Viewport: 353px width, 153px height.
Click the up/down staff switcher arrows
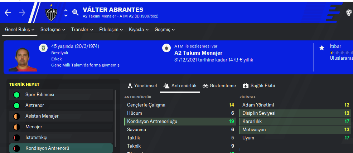coord(66,13)
